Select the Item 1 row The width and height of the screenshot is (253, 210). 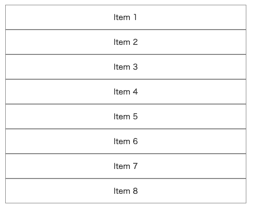(126, 17)
